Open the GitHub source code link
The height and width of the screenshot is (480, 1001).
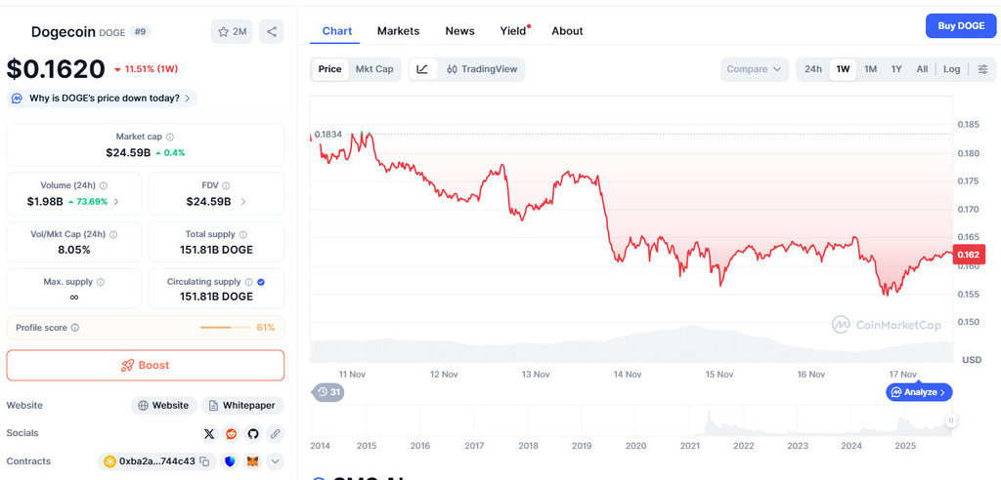[x=253, y=433]
